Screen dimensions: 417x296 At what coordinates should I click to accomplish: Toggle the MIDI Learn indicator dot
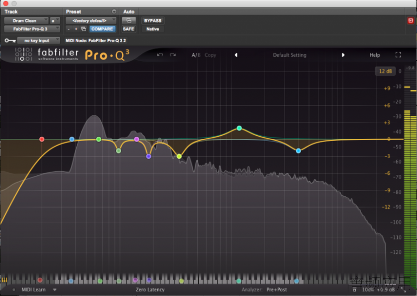point(14,290)
